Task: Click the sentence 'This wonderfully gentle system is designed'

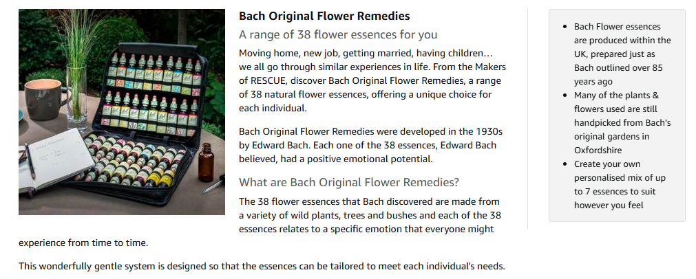Action: click(262, 266)
